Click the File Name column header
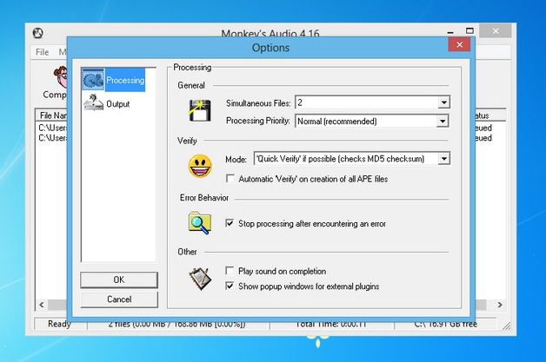The height and width of the screenshot is (362, 546). pyautogui.click(x=51, y=115)
